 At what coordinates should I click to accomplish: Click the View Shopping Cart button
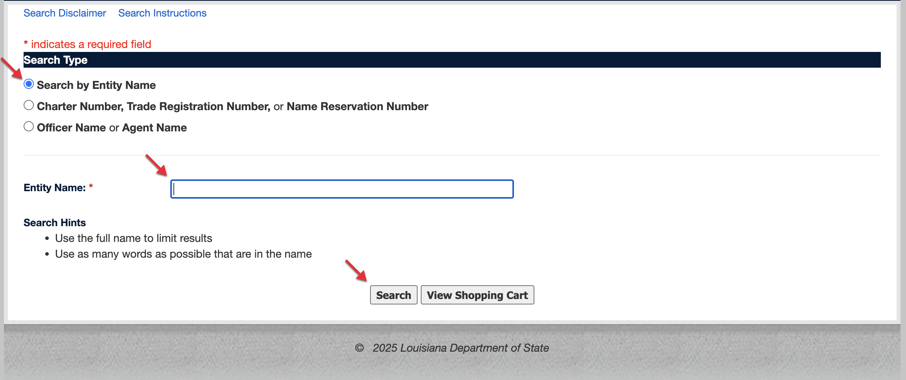(x=477, y=295)
